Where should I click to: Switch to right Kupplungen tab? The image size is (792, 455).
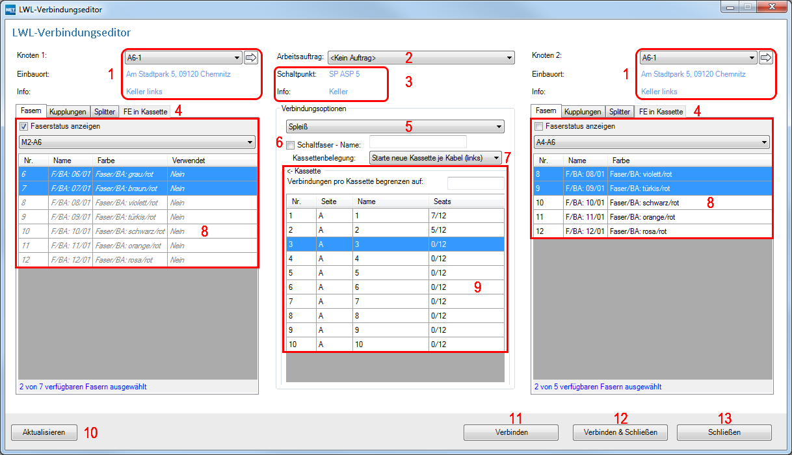click(x=583, y=112)
